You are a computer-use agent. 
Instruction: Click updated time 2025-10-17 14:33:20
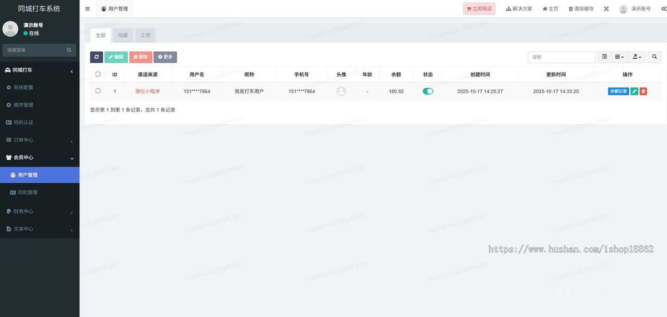tap(556, 91)
